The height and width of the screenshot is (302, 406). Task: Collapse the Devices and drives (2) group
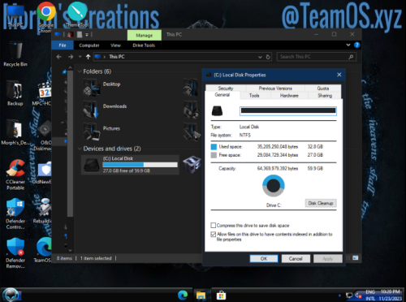80,149
